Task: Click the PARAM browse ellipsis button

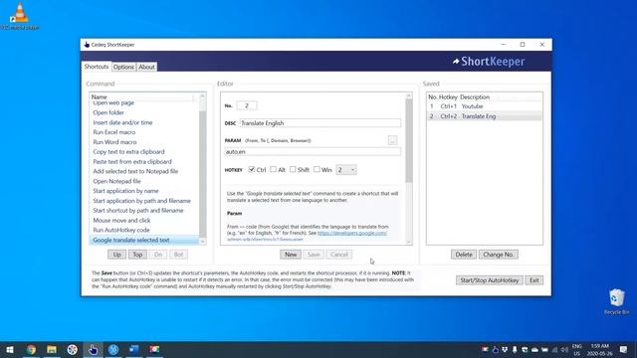Action: click(392, 140)
